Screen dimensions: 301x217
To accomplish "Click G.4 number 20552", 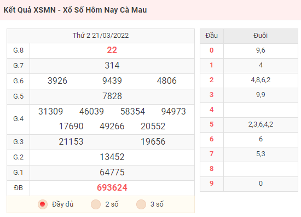I will coord(153,126).
